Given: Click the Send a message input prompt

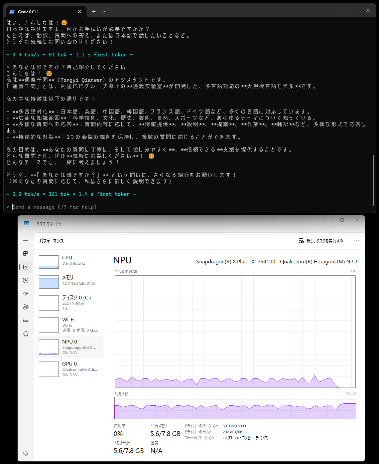Looking at the screenshot, I should coord(54,207).
